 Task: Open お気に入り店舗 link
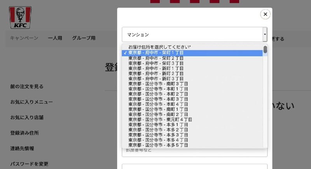click(x=27, y=117)
